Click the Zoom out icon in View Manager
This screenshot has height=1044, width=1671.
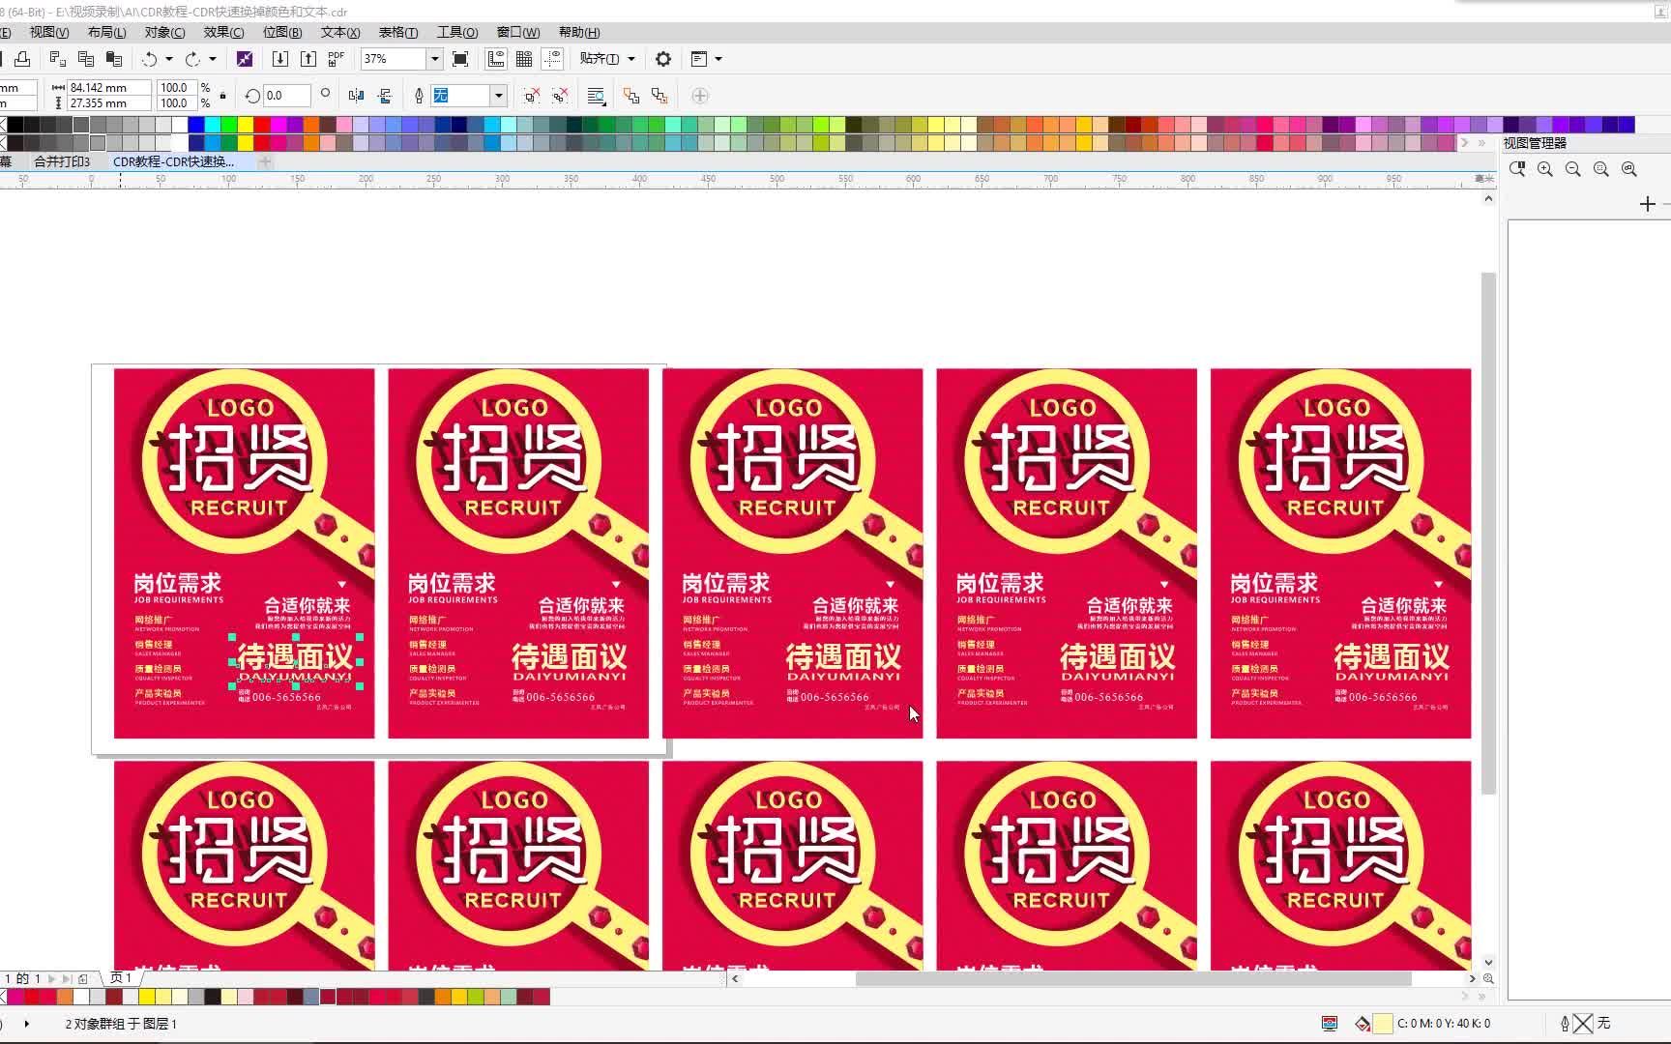[1573, 169]
